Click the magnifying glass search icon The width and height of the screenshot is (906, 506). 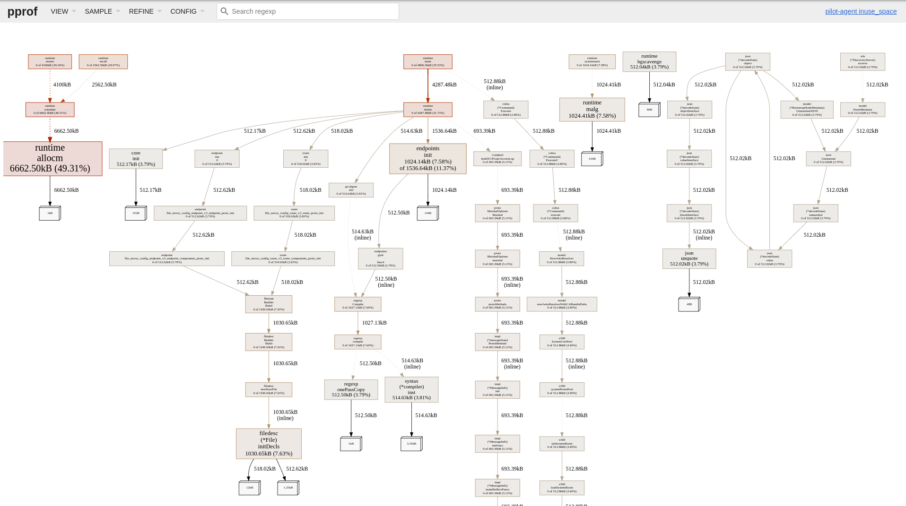pyautogui.click(x=224, y=11)
